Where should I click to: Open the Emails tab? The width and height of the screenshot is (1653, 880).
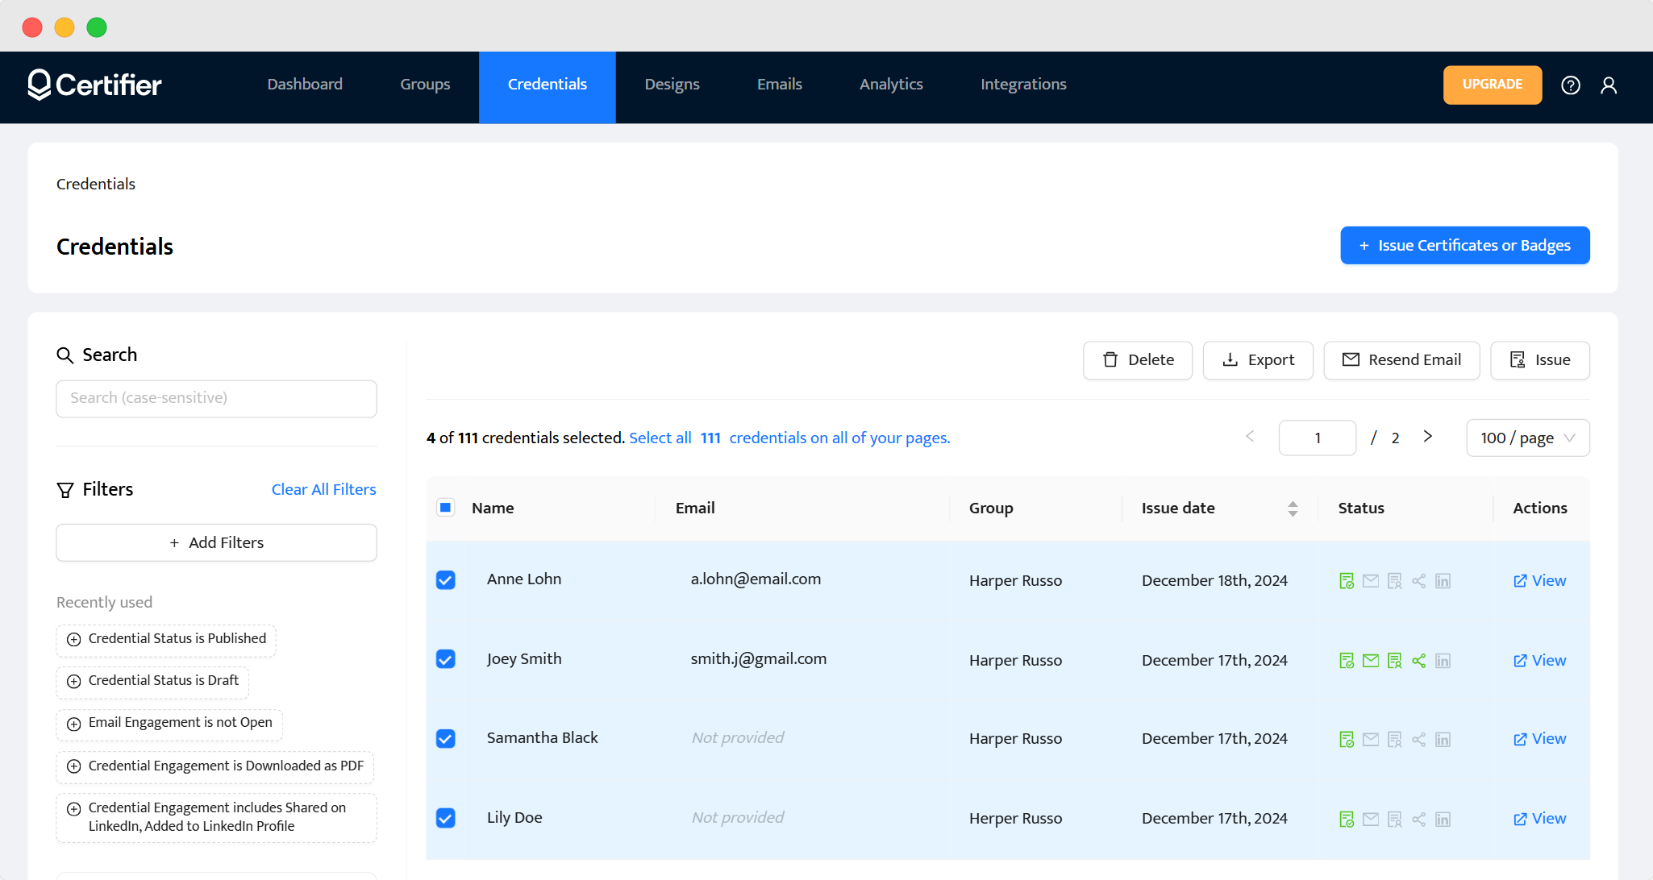(x=779, y=85)
